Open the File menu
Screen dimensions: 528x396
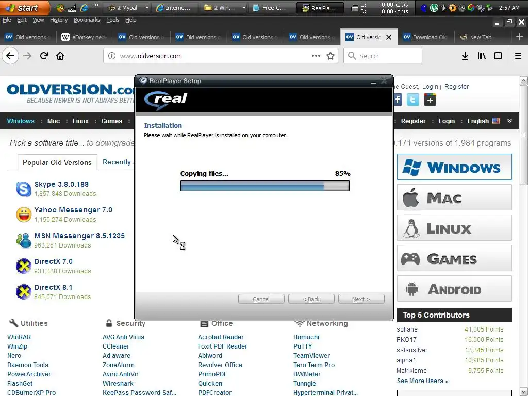7,20
